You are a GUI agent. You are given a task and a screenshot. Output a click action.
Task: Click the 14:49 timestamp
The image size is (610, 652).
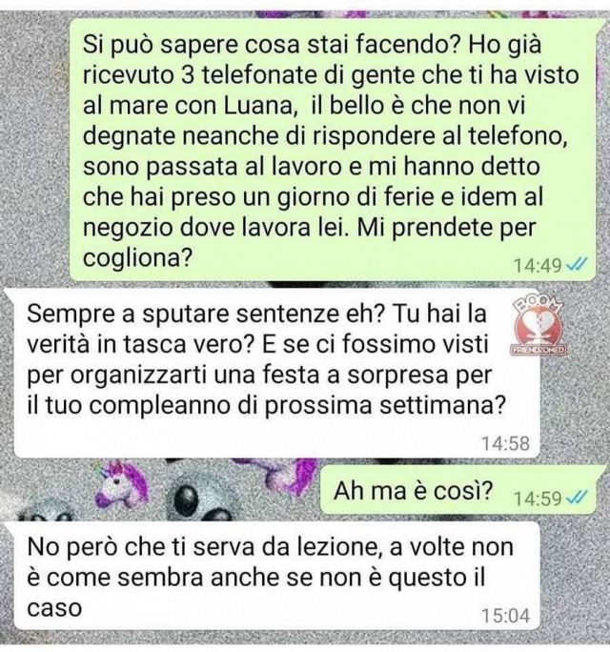[538, 265]
